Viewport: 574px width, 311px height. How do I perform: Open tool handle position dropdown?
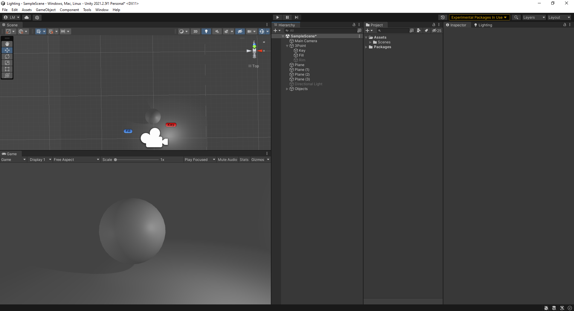pos(10,31)
